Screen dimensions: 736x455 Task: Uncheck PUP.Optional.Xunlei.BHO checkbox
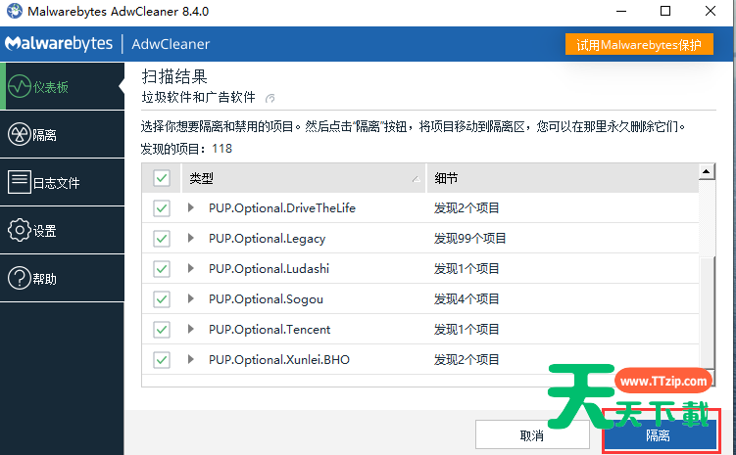point(162,360)
